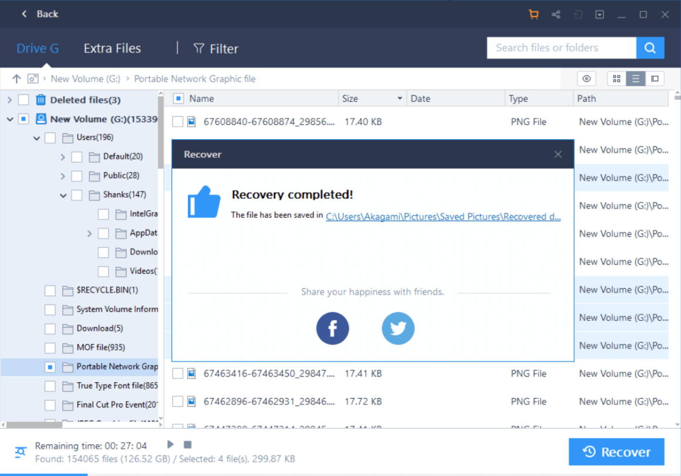
Task: Open the Filter menu
Action: (216, 48)
